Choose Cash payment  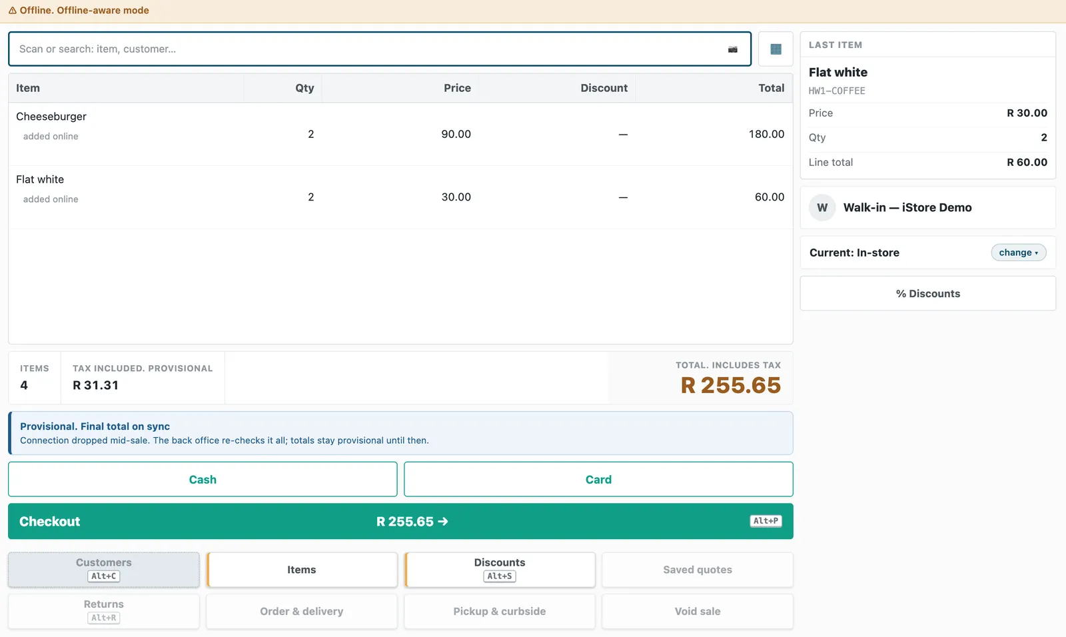[x=203, y=479]
